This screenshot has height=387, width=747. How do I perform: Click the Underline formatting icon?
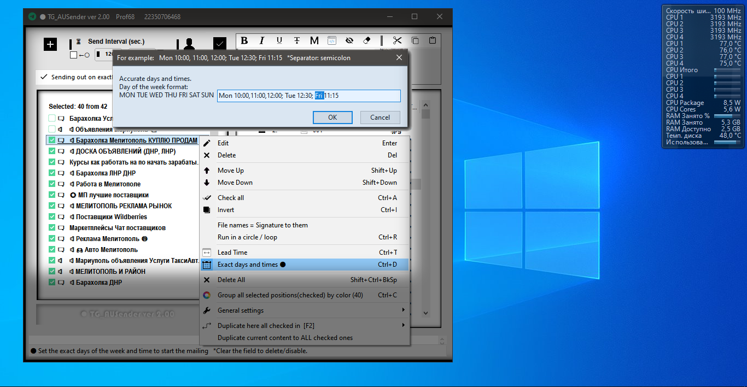pos(279,40)
